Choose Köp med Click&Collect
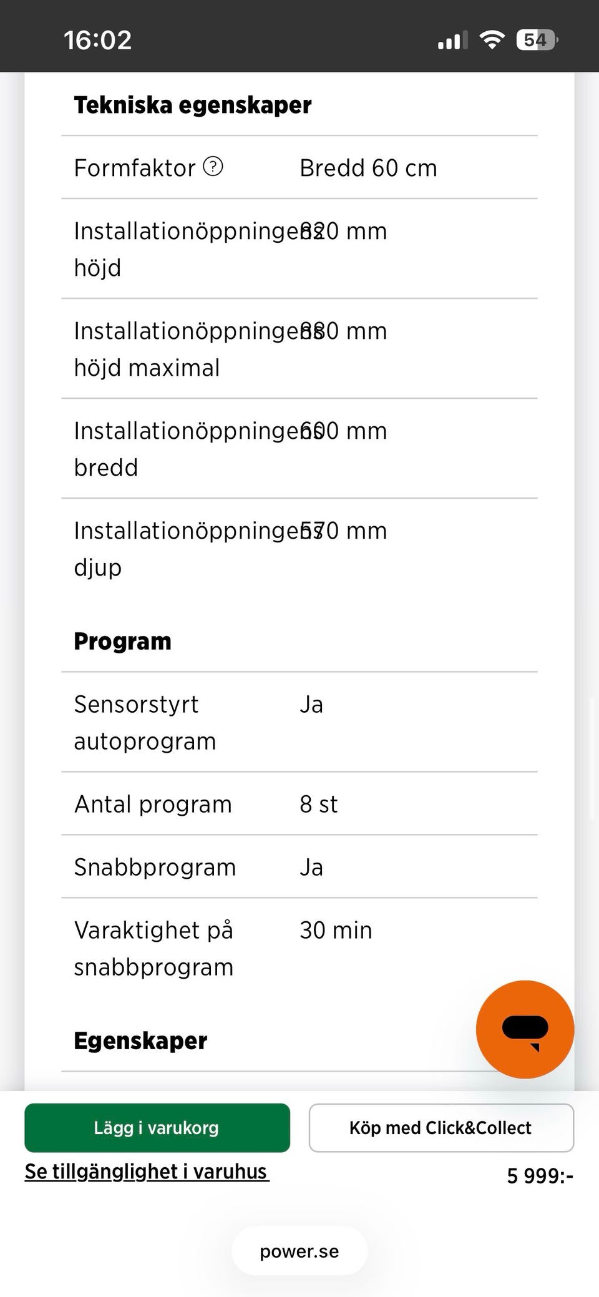Screen dimensions: 599x1297 click(441, 1128)
